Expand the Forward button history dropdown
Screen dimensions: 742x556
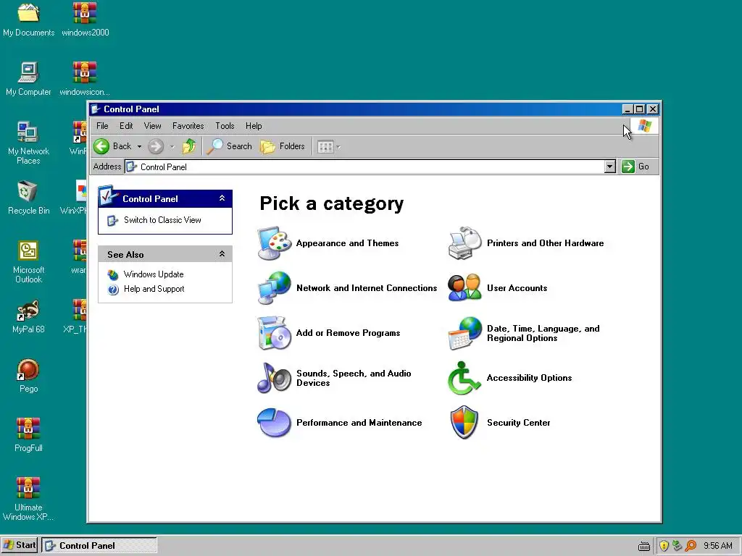172,146
